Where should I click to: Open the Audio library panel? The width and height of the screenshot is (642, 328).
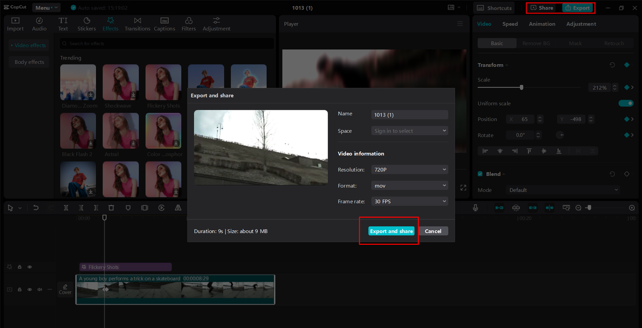click(39, 24)
